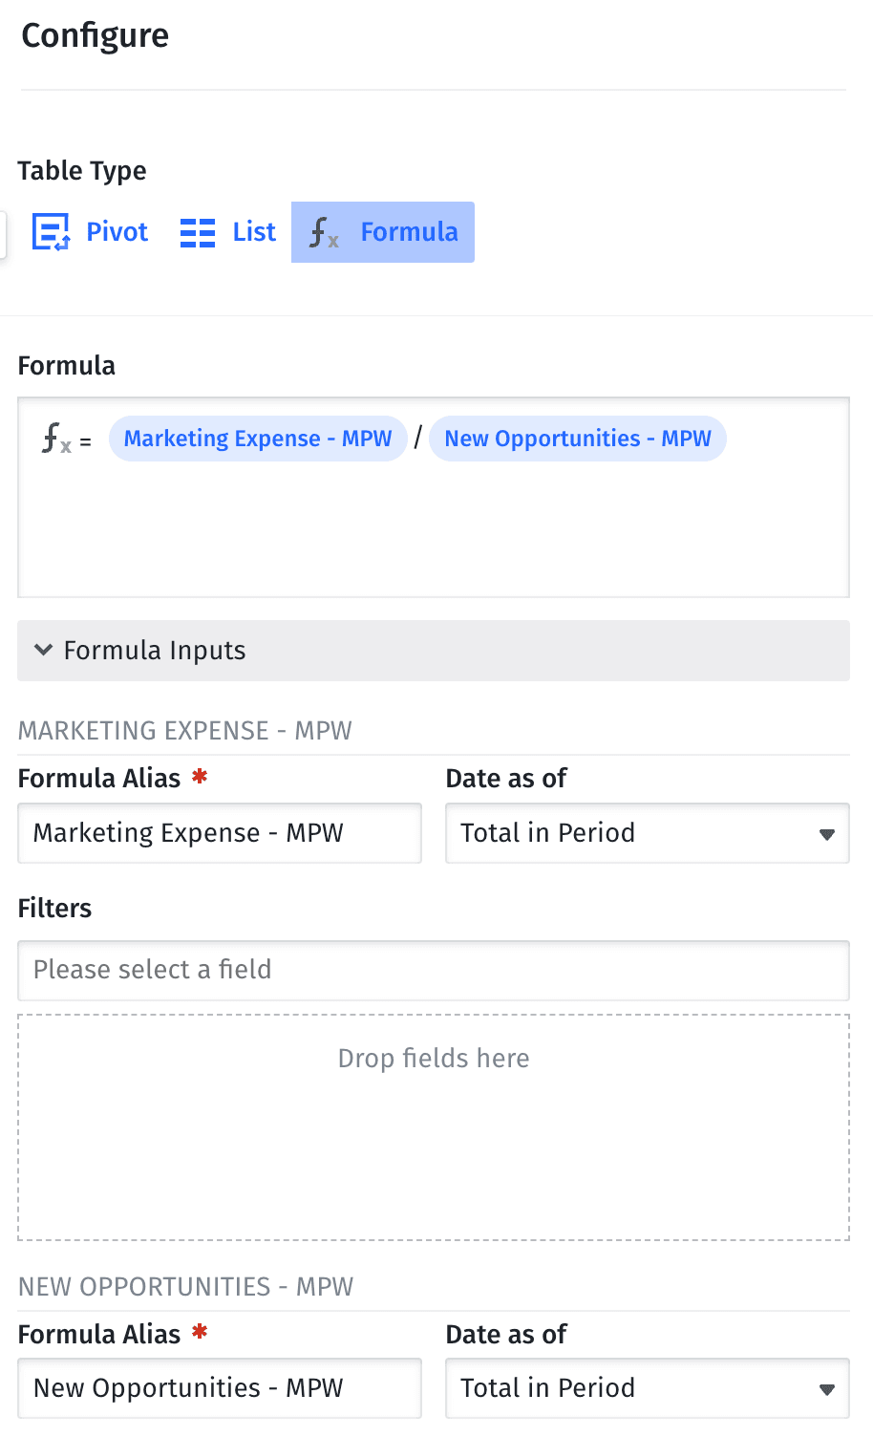Screen dimensions: 873x1437
Task: Click the fx symbol inside formula editor
Action: (56, 440)
